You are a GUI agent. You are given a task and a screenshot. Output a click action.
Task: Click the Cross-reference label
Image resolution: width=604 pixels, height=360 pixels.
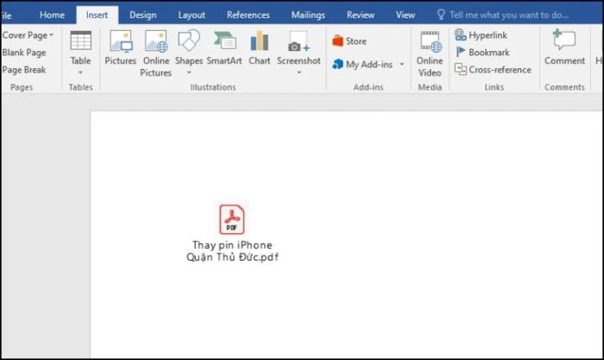500,70
